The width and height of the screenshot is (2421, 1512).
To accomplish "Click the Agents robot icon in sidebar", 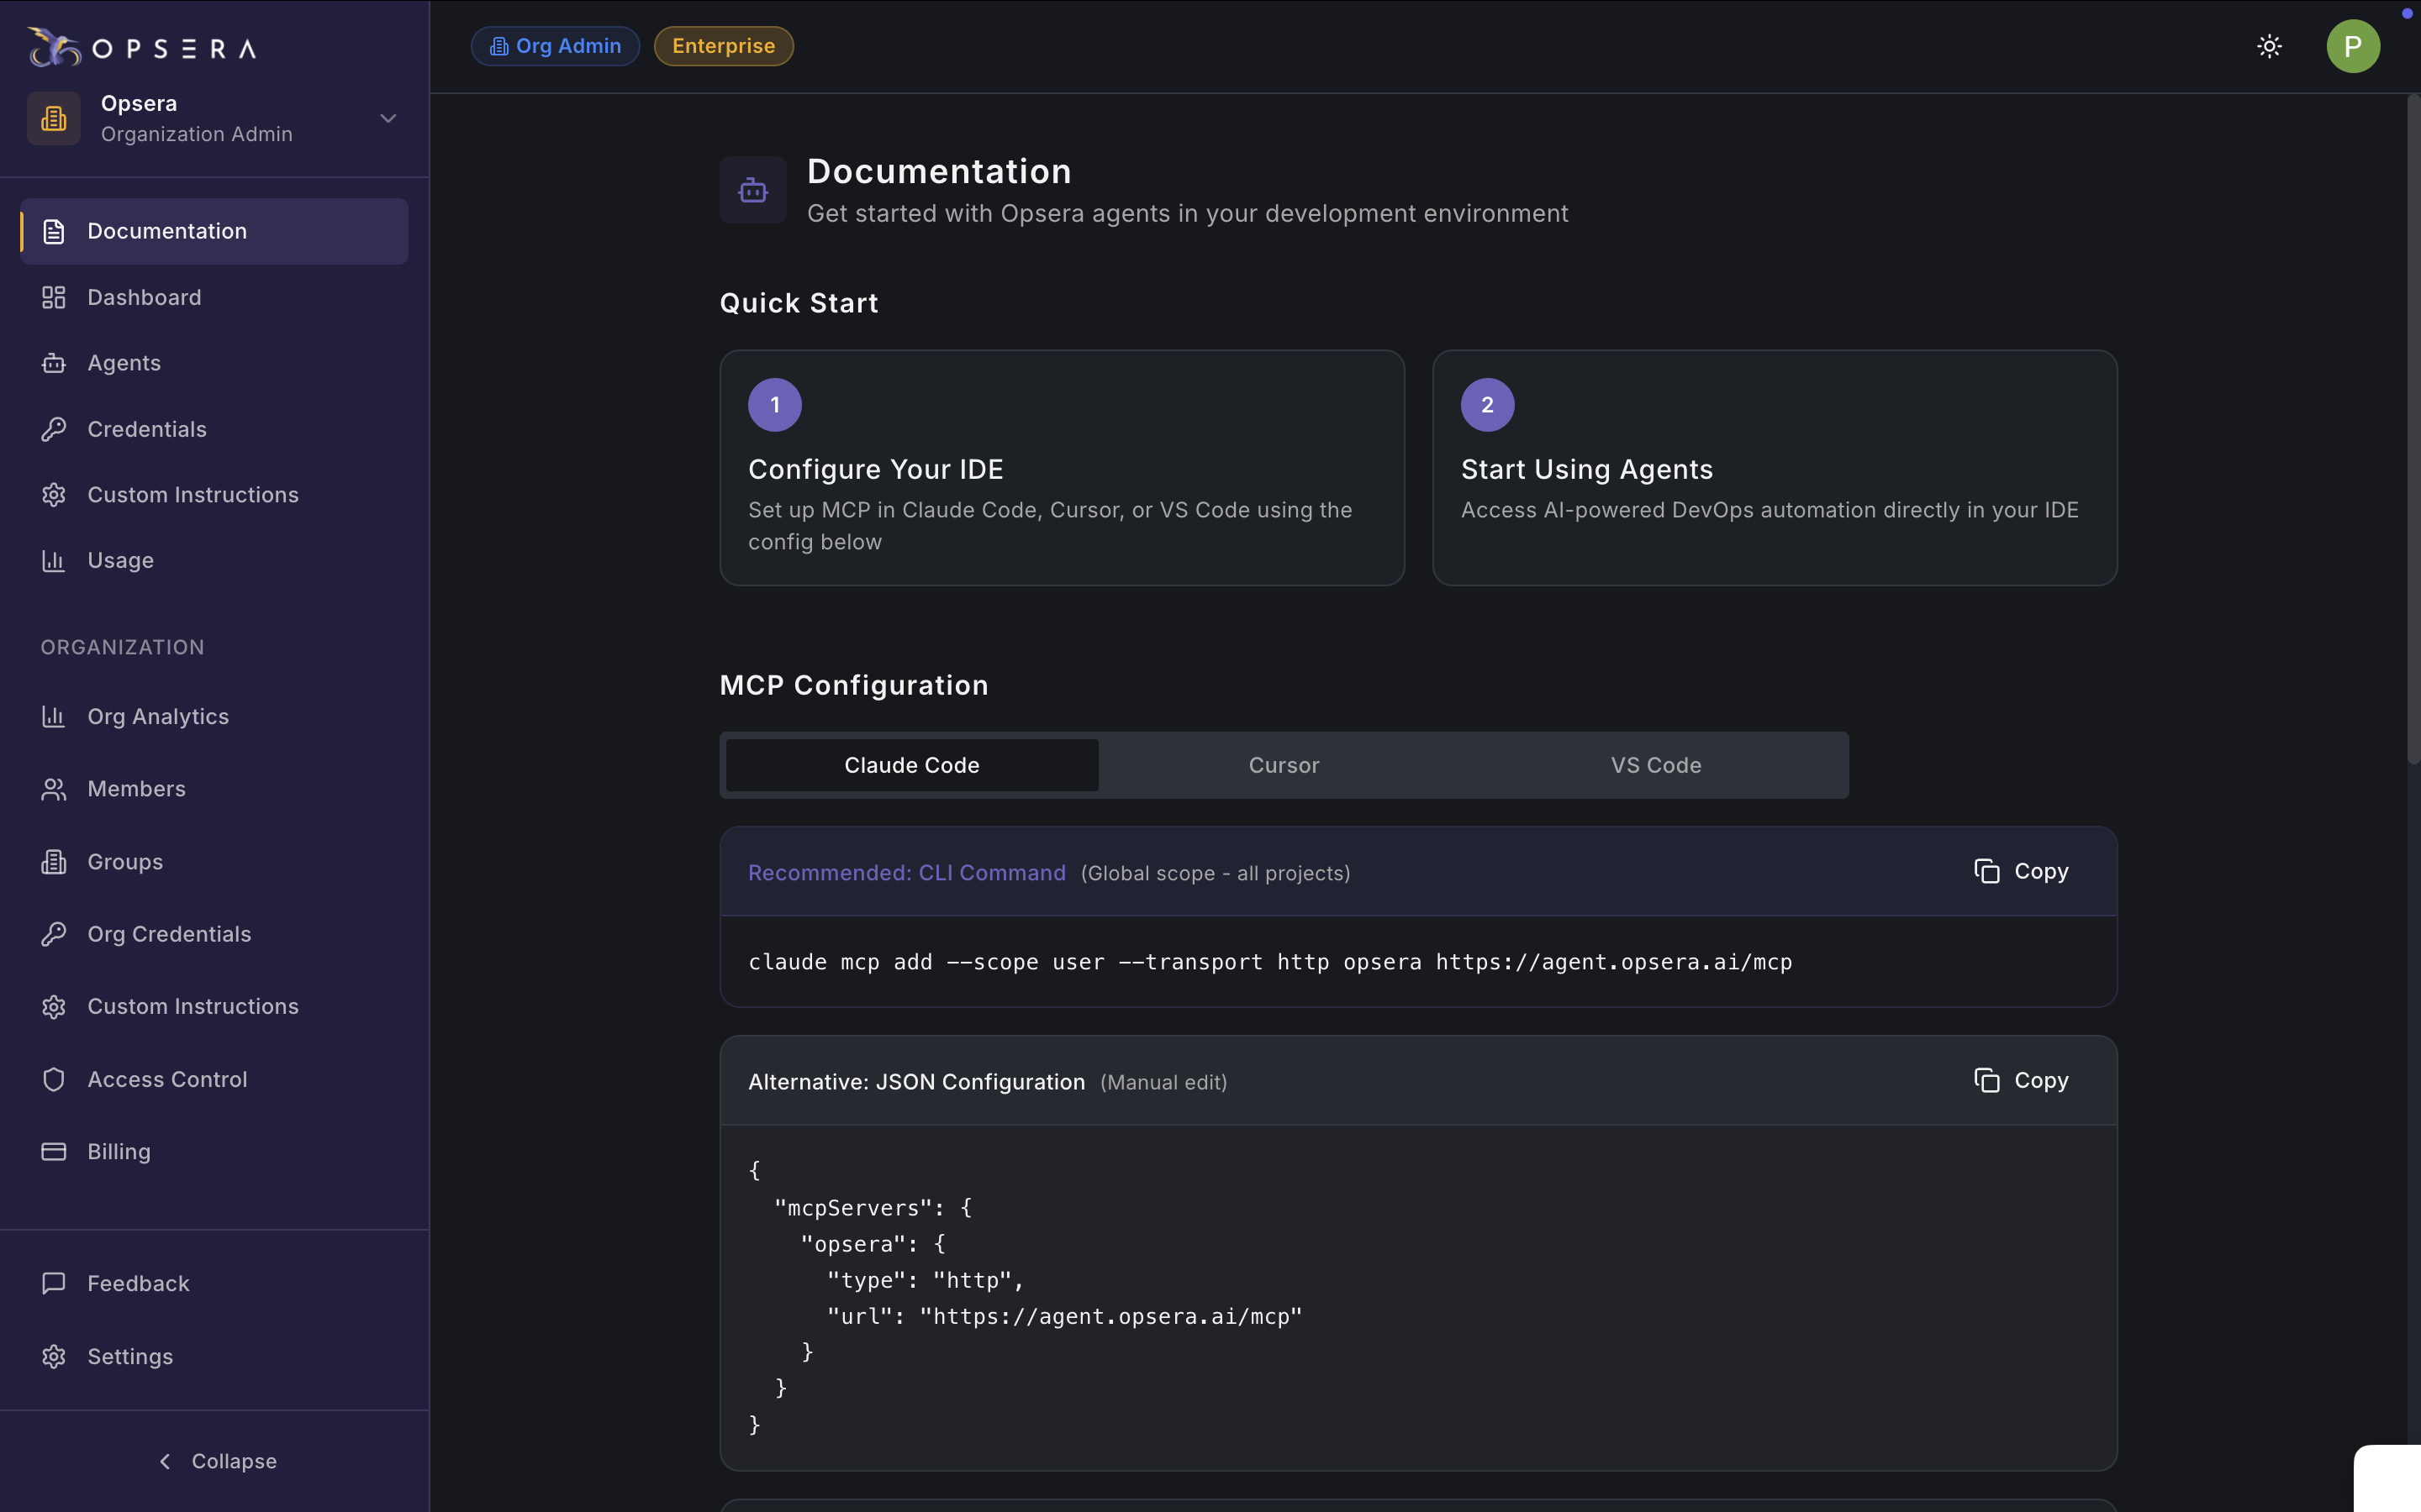I will coord(54,363).
